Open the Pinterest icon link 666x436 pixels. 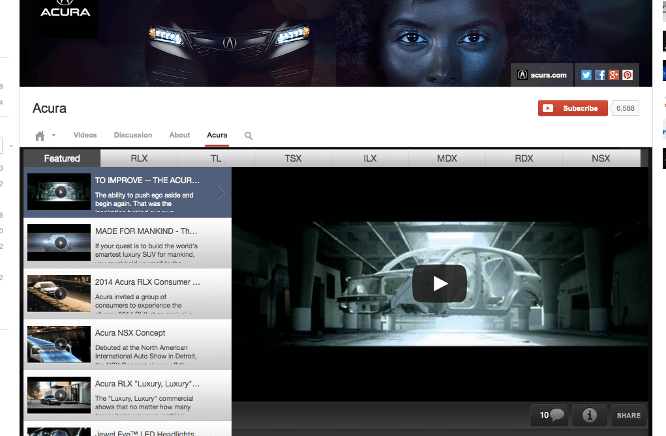tap(628, 75)
